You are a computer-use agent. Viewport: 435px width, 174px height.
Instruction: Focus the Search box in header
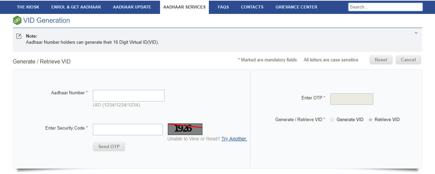click(x=385, y=7)
